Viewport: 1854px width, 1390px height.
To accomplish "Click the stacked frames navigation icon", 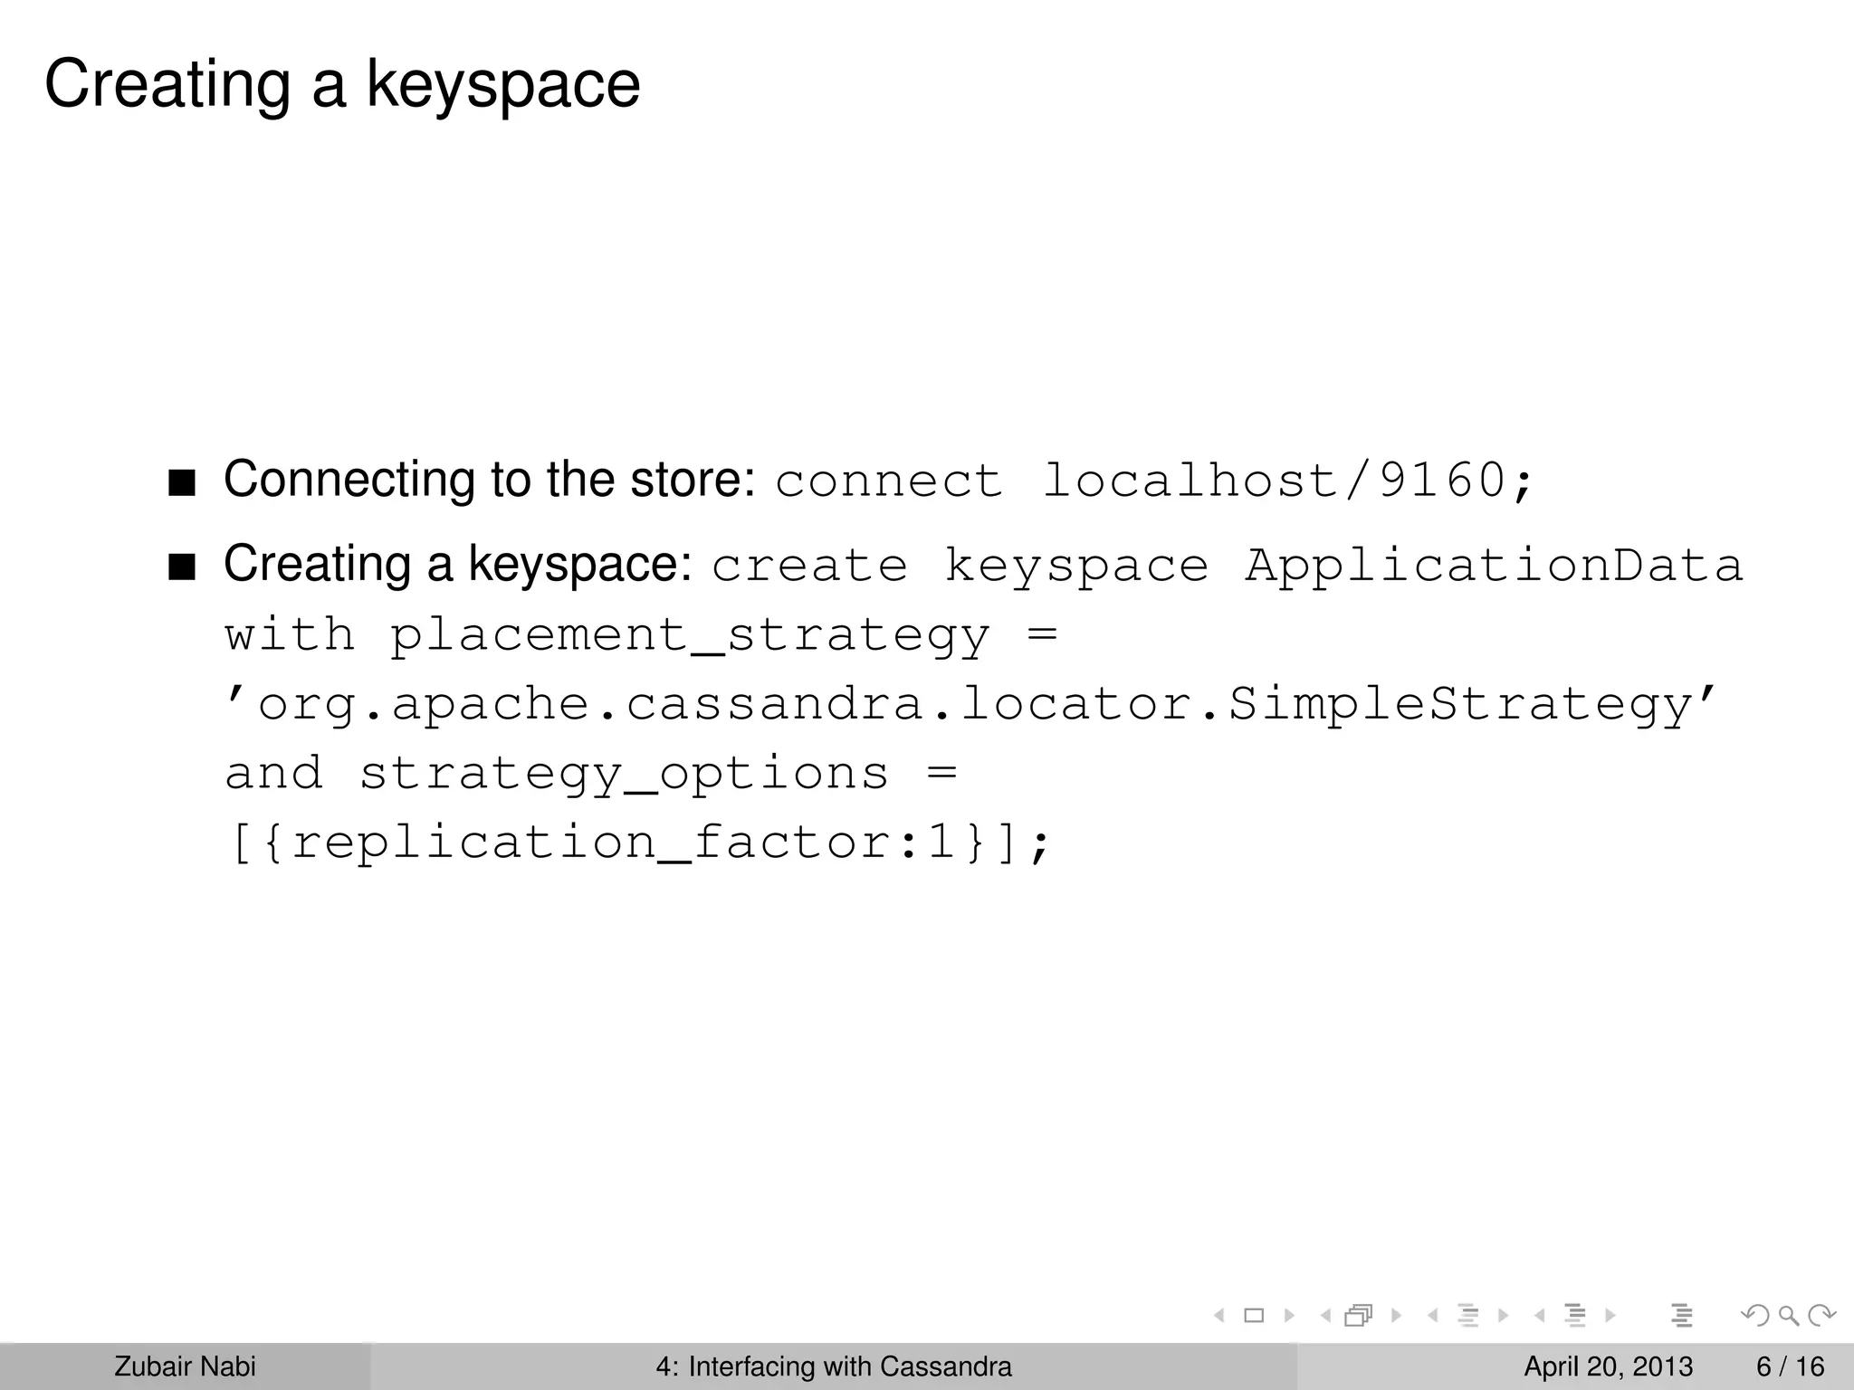I will tap(1359, 1316).
